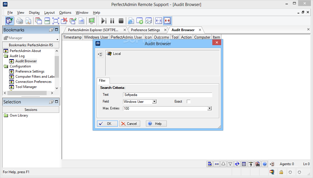Open the Max. Entries dropdown arrow

click(209, 109)
